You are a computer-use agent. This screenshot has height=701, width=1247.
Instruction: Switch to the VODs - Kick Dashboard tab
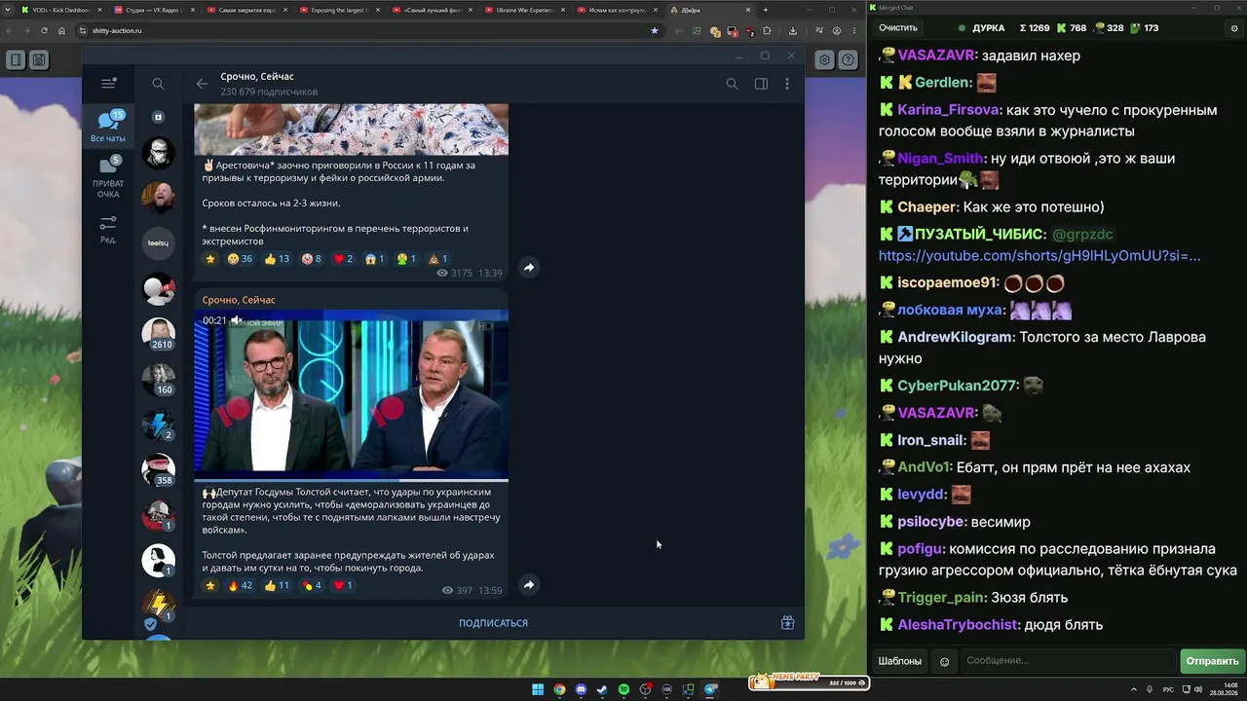60,10
